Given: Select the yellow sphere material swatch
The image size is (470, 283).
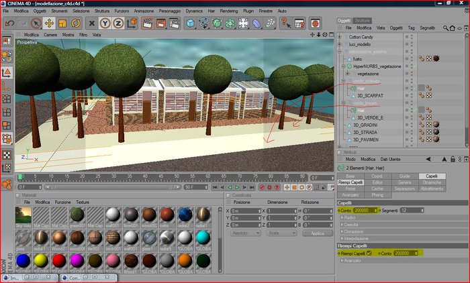Looking at the screenshot, I should point(41,261).
